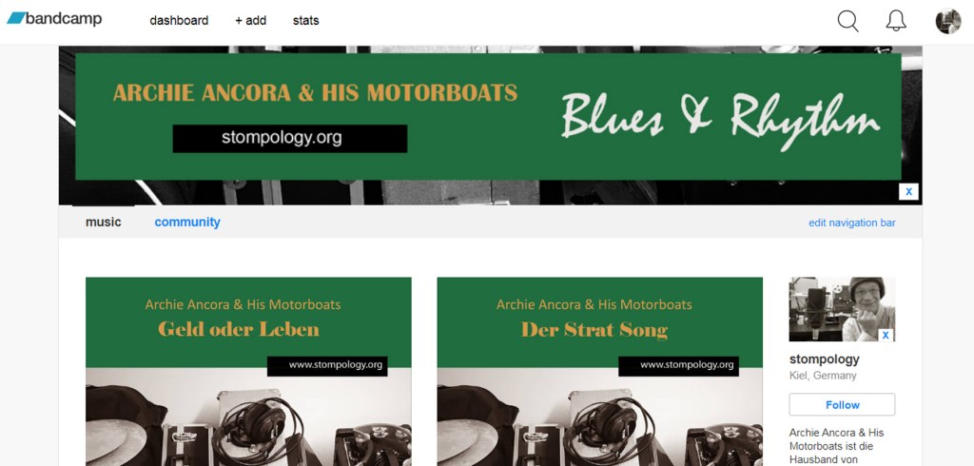The image size is (974, 466).
Task: Open the Der Strat Song album cover
Action: click(599, 372)
